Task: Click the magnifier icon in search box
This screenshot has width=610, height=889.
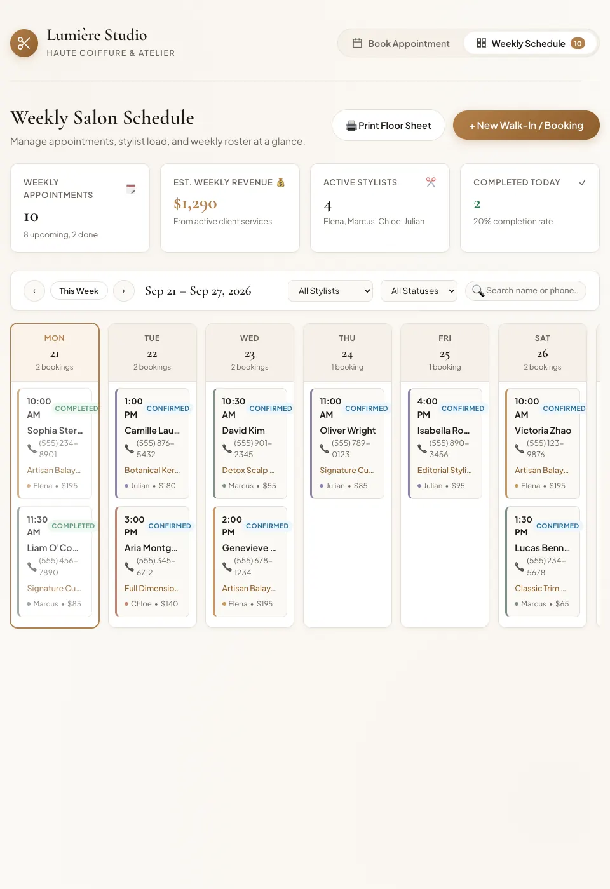Action: pyautogui.click(x=478, y=291)
